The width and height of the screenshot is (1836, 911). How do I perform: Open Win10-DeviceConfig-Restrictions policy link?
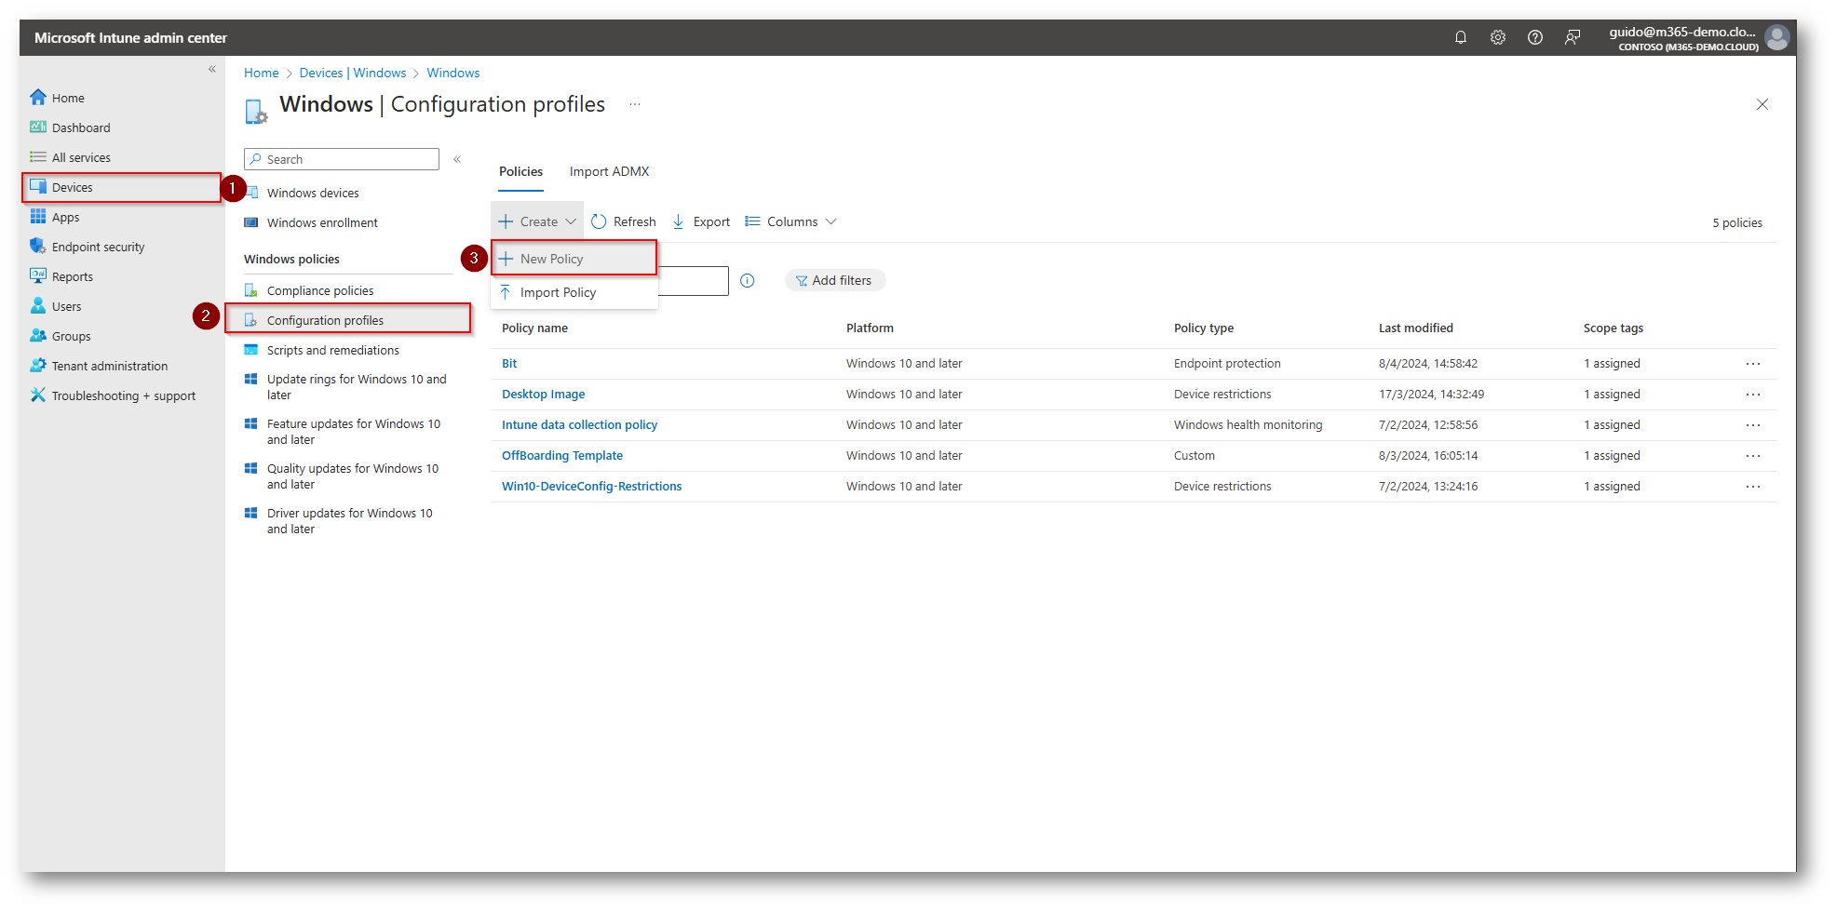tap(592, 486)
